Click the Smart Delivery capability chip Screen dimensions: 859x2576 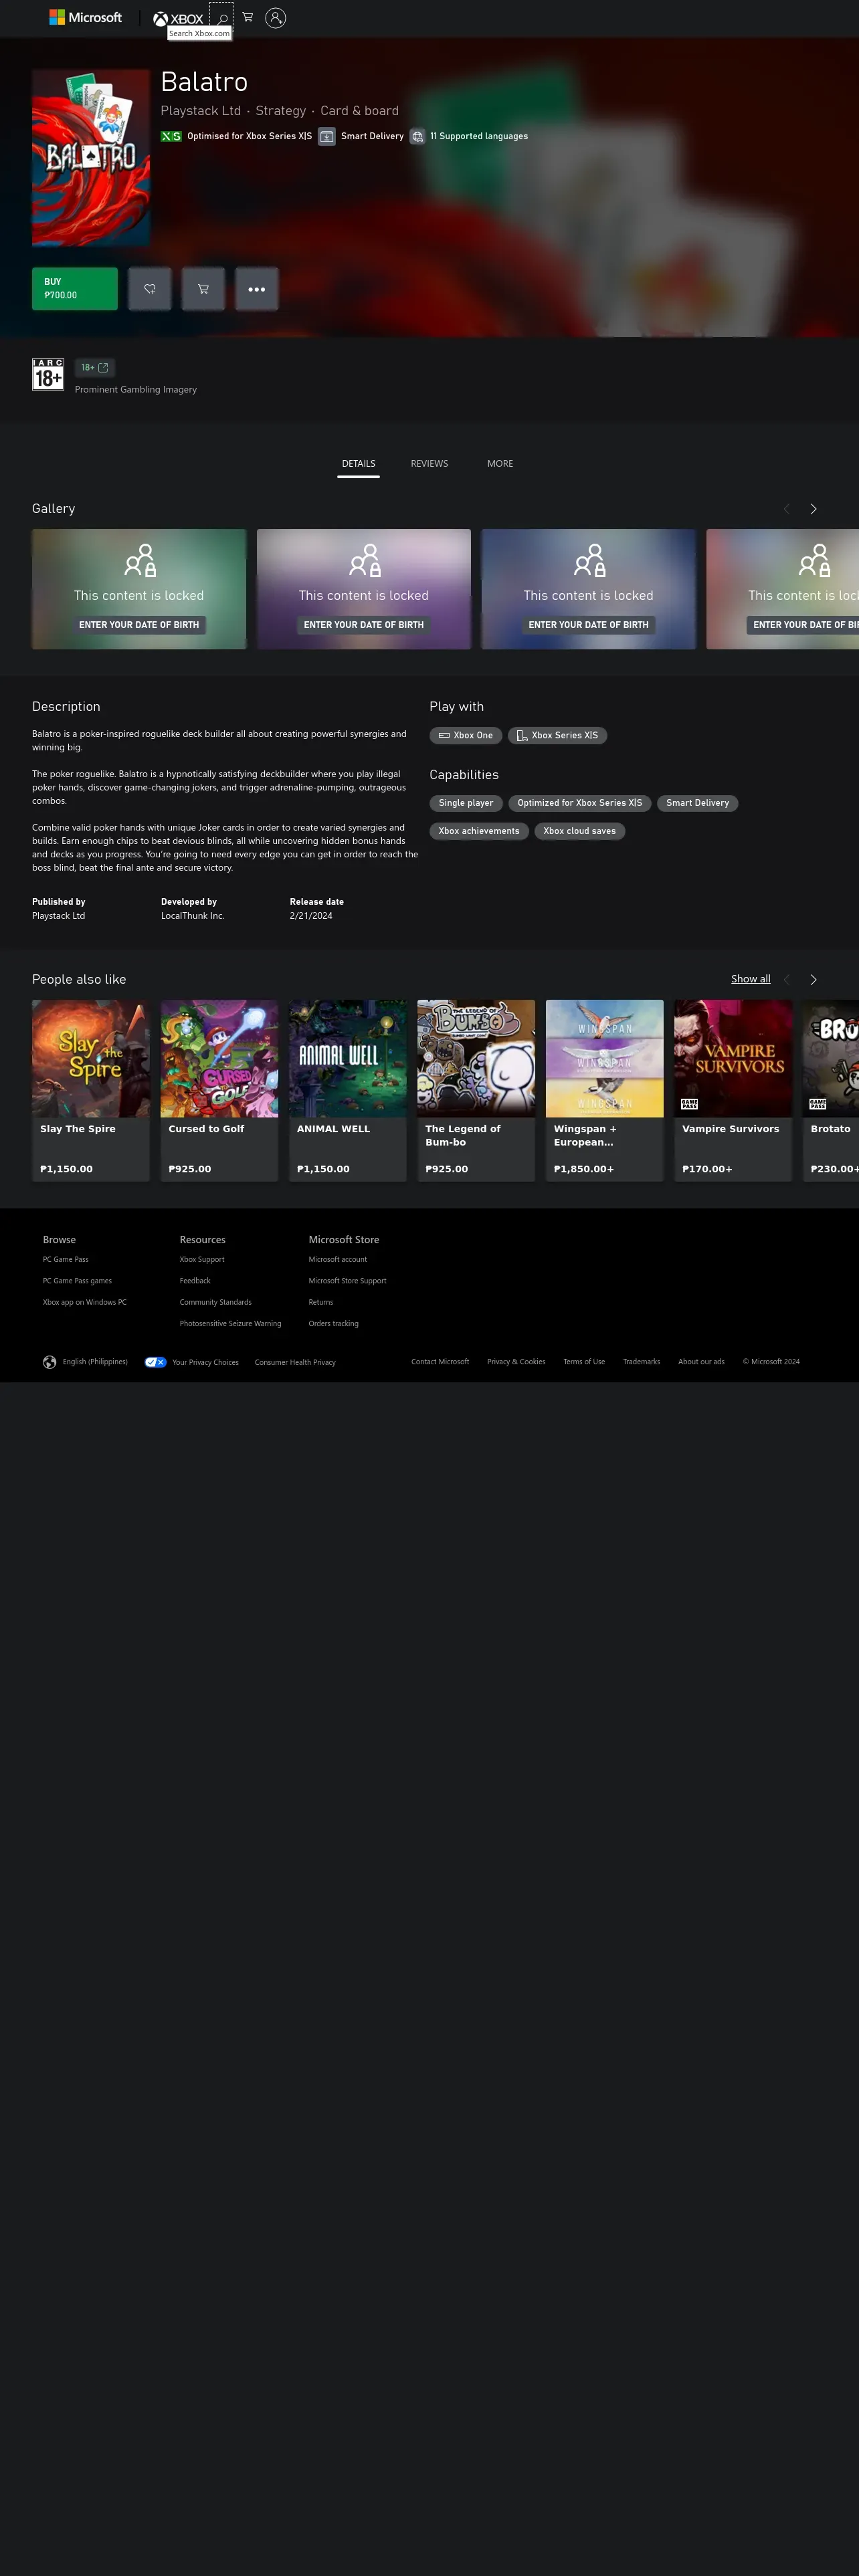coord(698,803)
